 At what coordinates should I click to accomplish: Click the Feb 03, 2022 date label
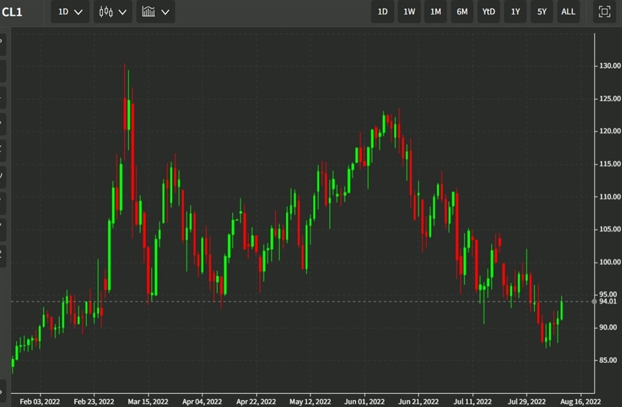coord(39,401)
